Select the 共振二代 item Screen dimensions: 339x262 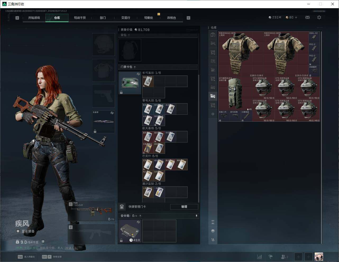pos(224,116)
